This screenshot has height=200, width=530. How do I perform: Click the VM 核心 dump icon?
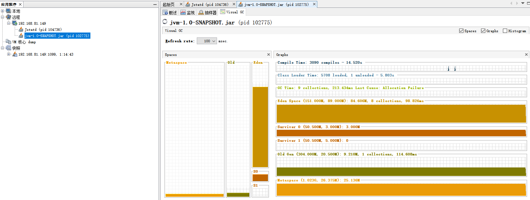[x=8, y=42]
